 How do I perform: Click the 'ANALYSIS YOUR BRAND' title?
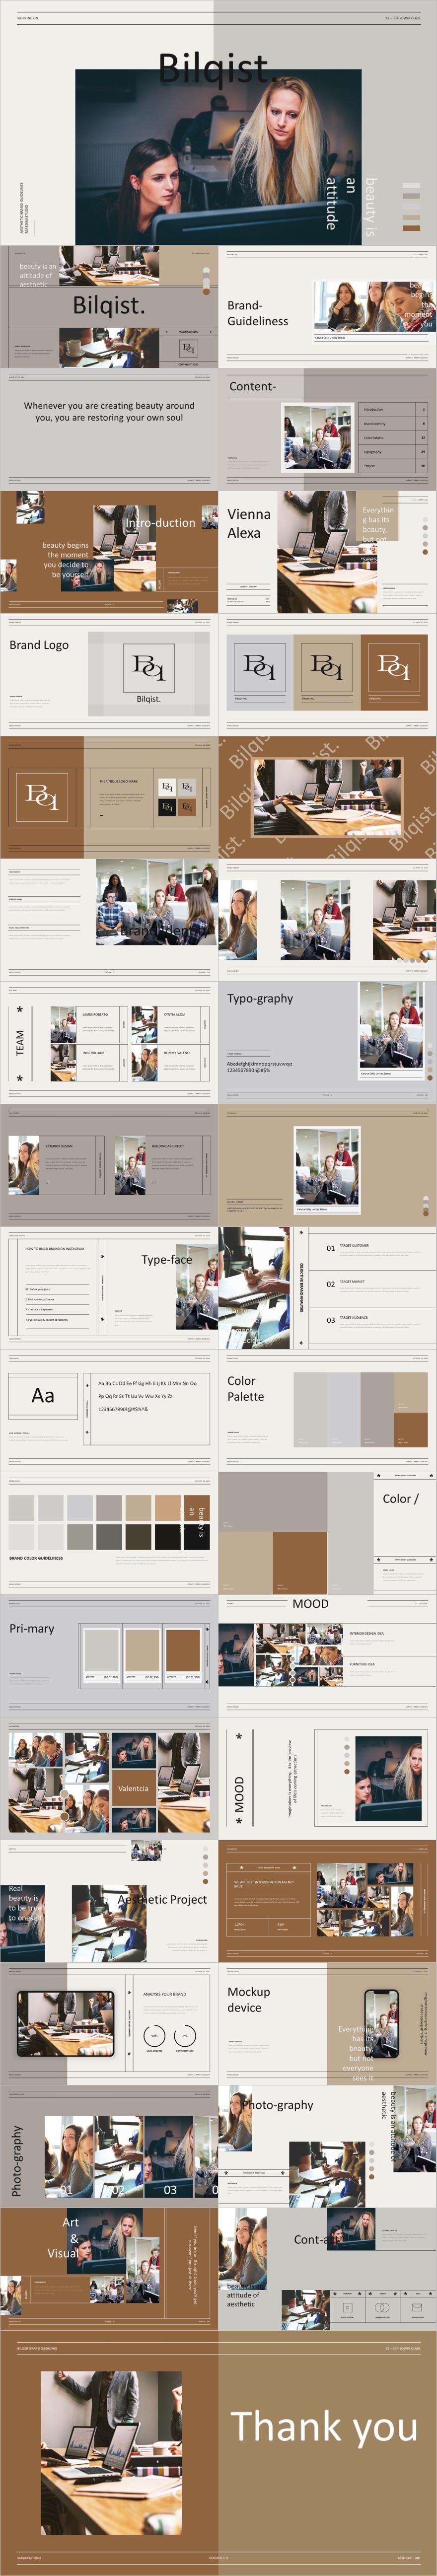164,1994
